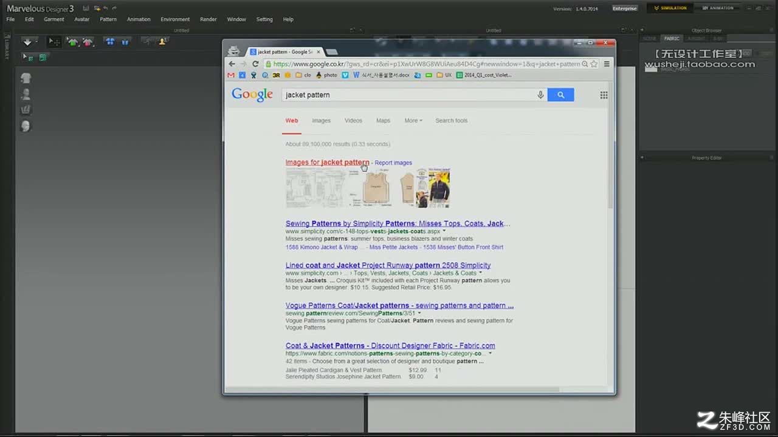Click the head-shaped render style icon in viewport

point(26,126)
